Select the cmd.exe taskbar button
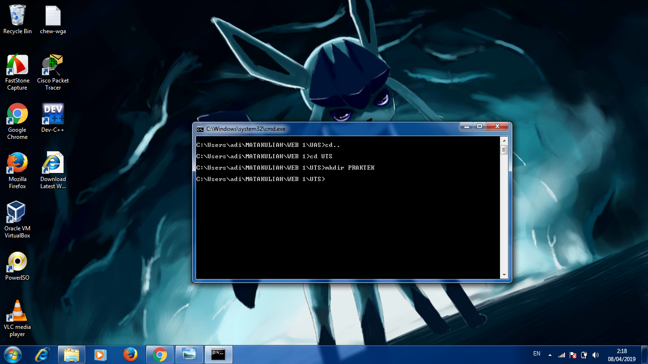Viewport: 648px width, 364px height. click(219, 355)
